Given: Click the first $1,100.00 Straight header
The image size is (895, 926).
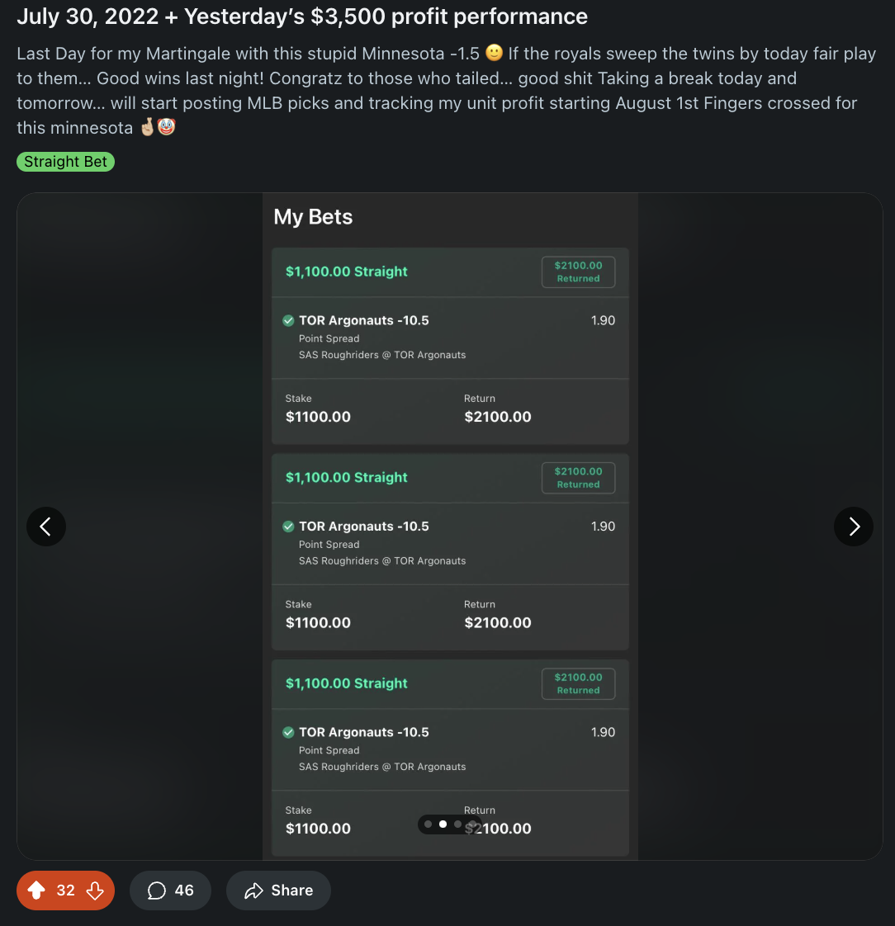Looking at the screenshot, I should tap(346, 272).
